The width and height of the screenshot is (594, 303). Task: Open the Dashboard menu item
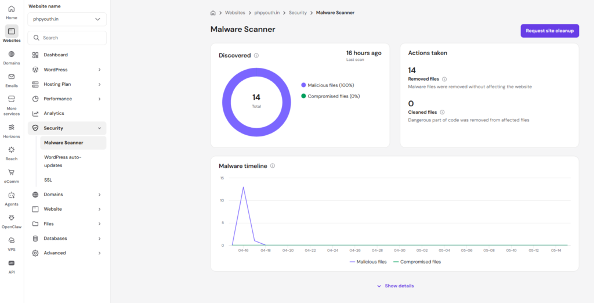[x=67, y=55]
